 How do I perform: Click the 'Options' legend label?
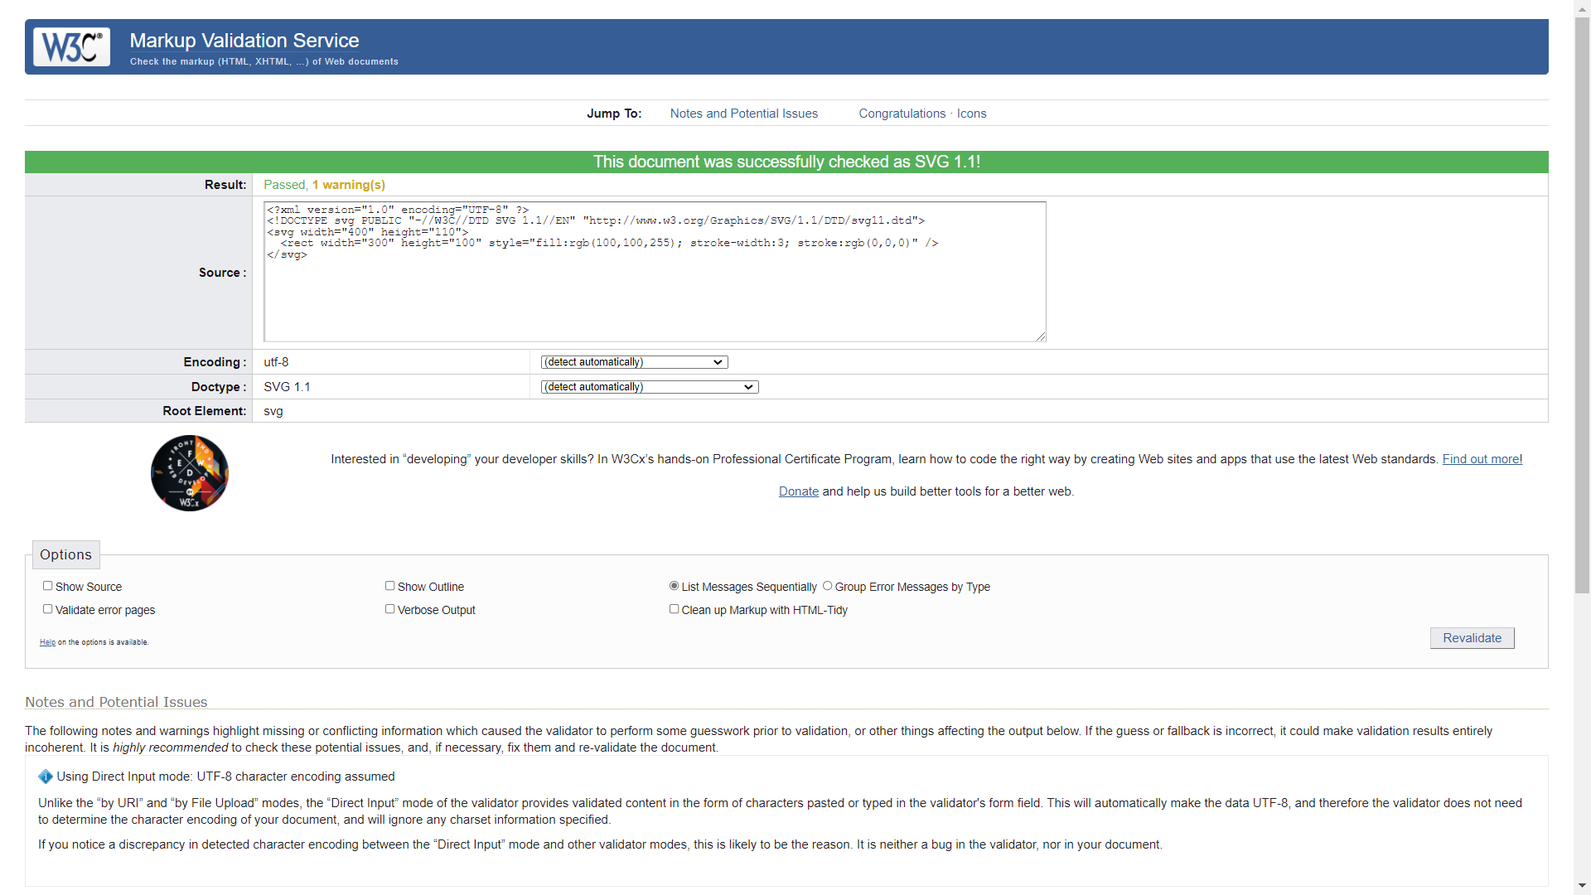point(66,554)
